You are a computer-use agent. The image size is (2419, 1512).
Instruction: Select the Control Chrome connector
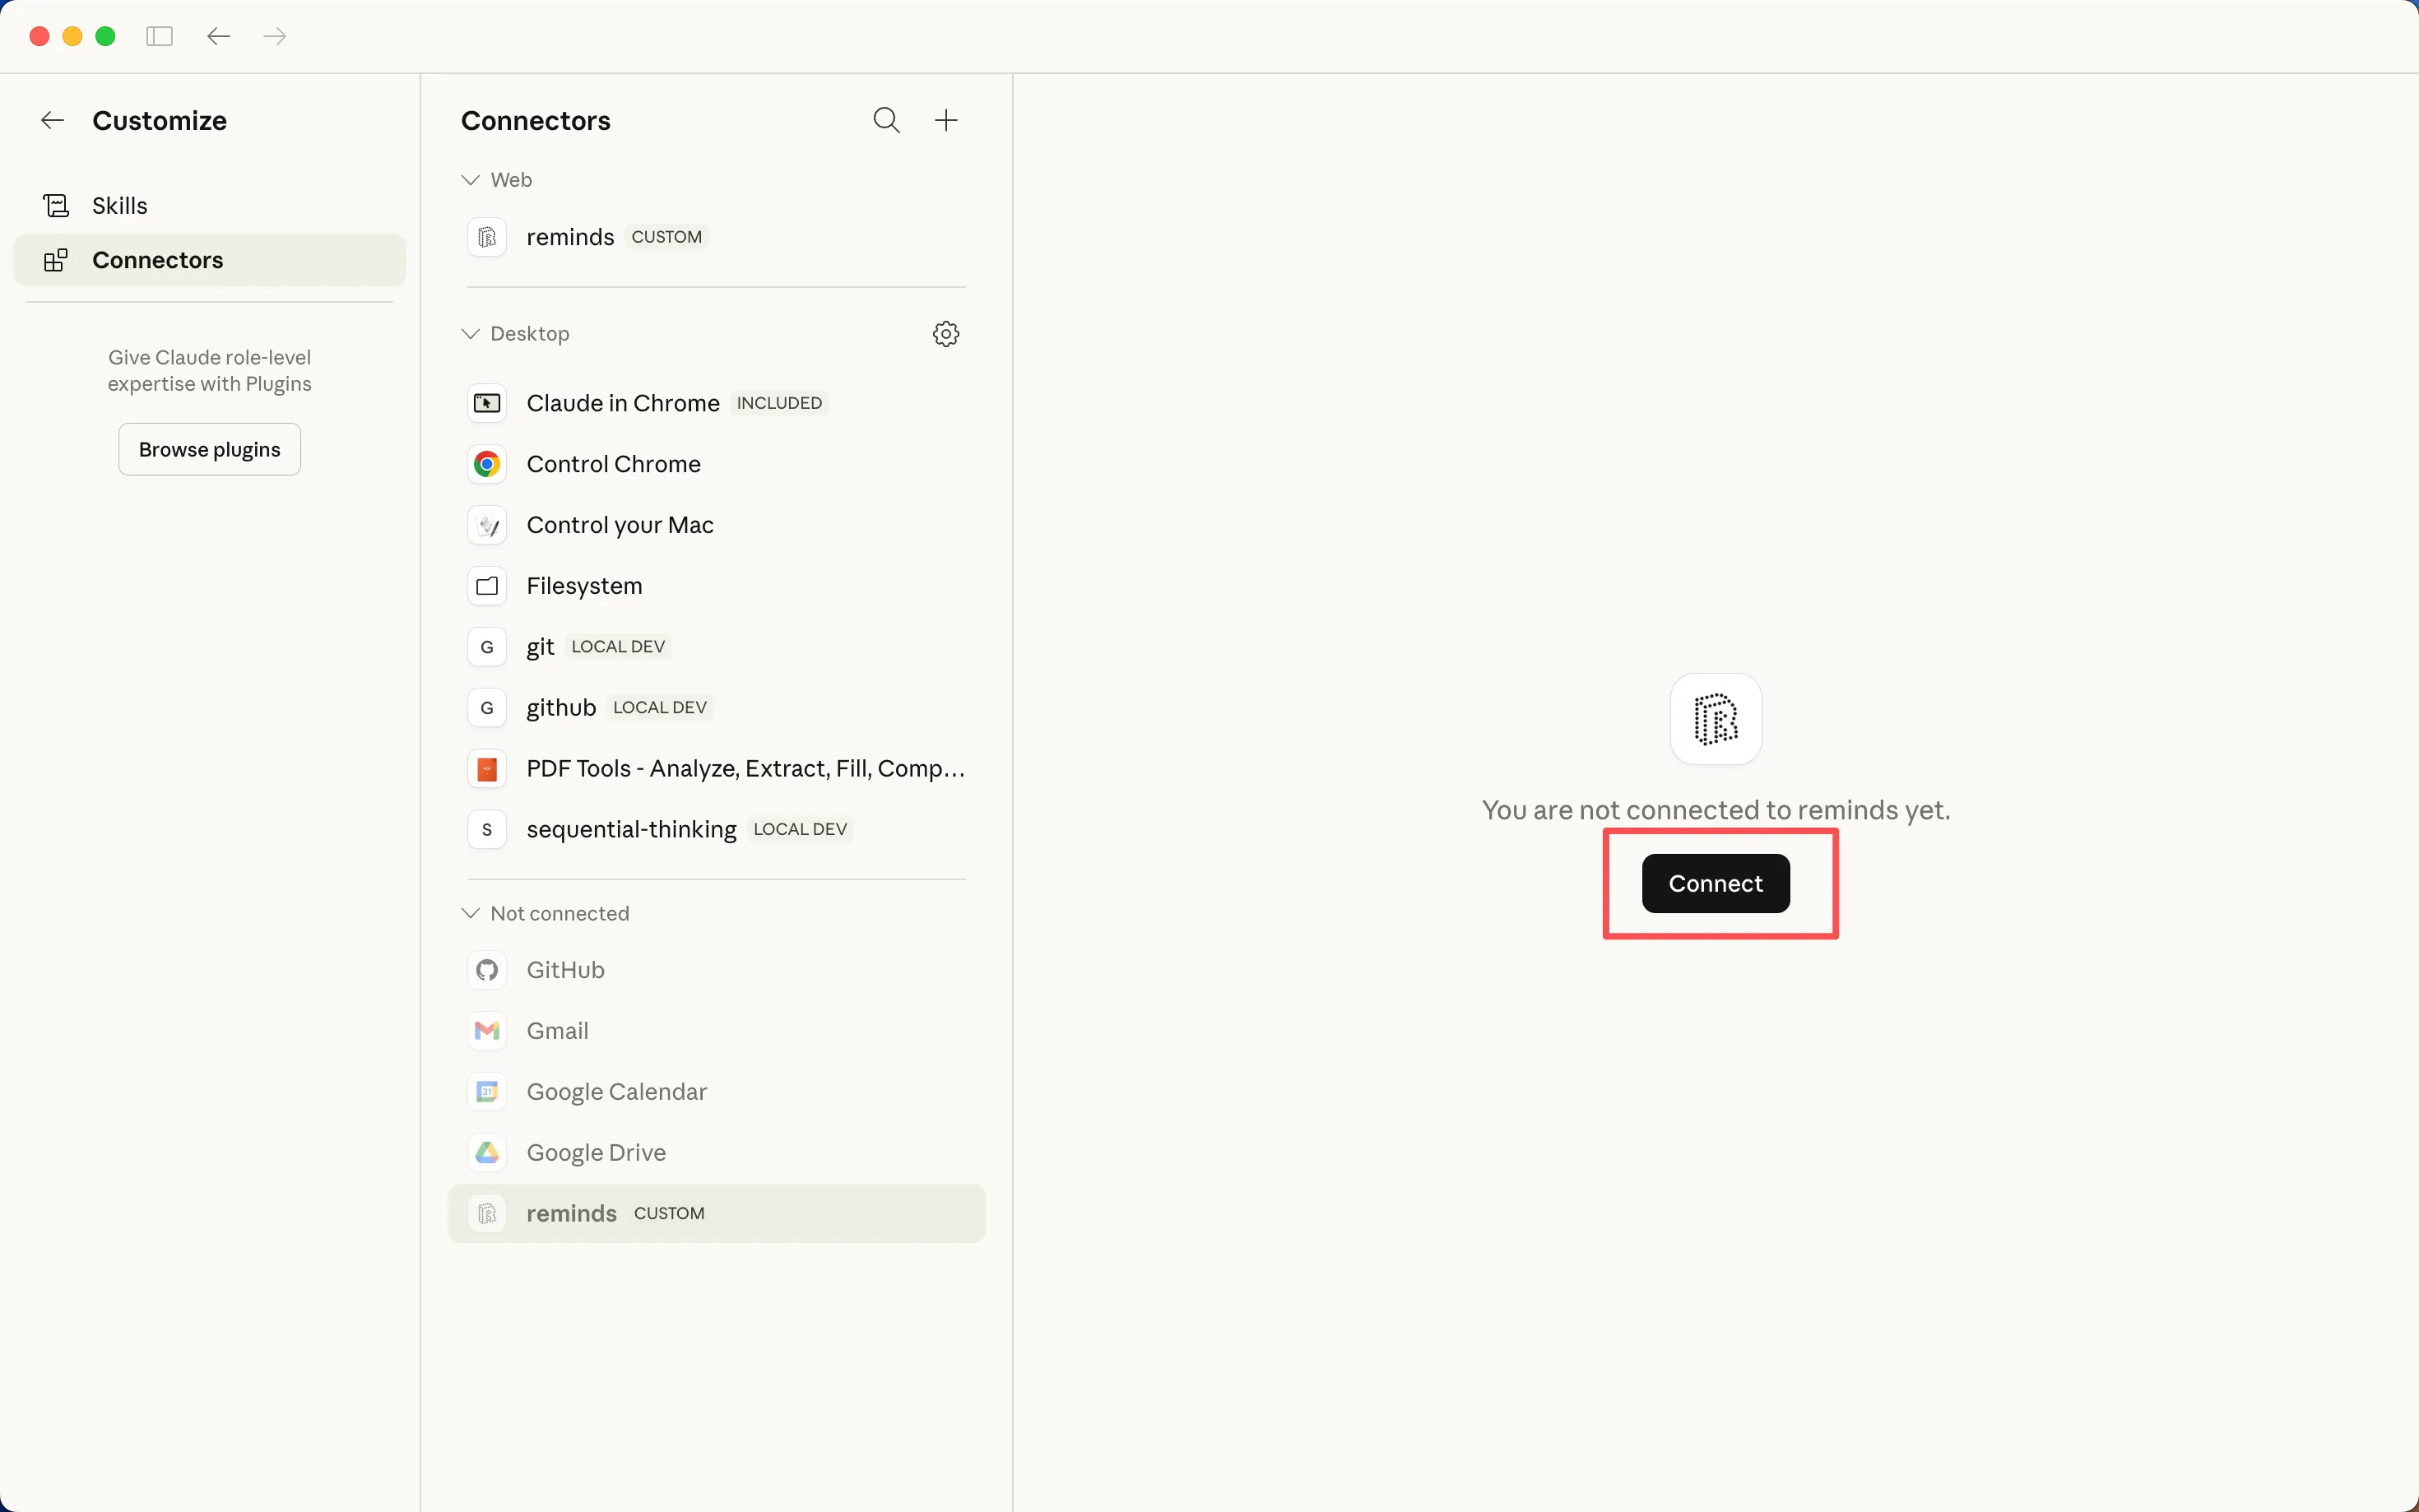[x=613, y=464]
